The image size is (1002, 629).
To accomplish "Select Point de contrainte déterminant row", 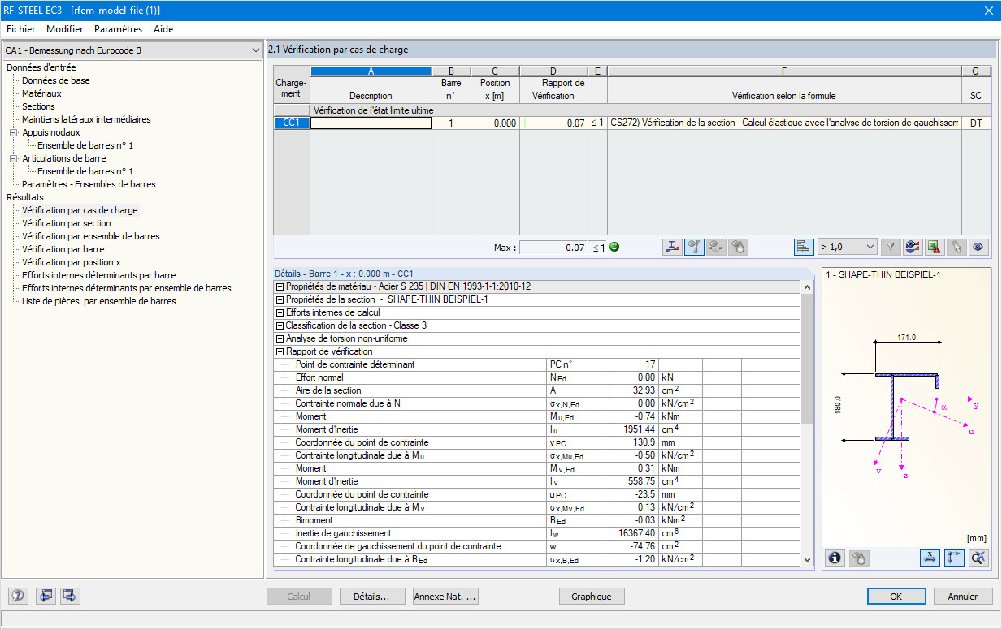I will [536, 364].
